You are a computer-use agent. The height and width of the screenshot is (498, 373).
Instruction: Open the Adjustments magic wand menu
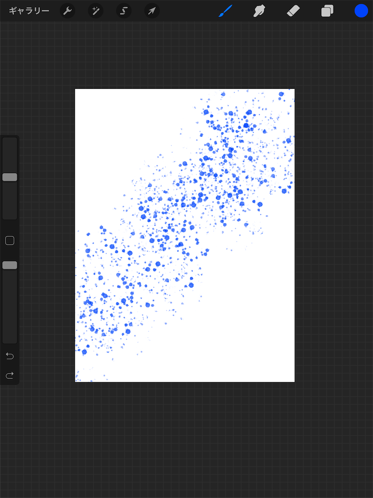pos(96,11)
